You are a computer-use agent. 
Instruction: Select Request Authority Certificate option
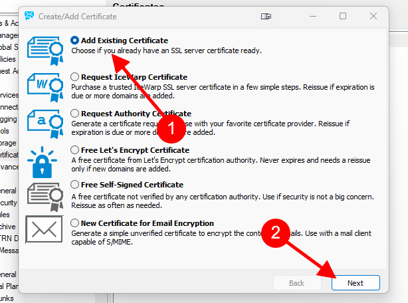pyautogui.click(x=74, y=114)
